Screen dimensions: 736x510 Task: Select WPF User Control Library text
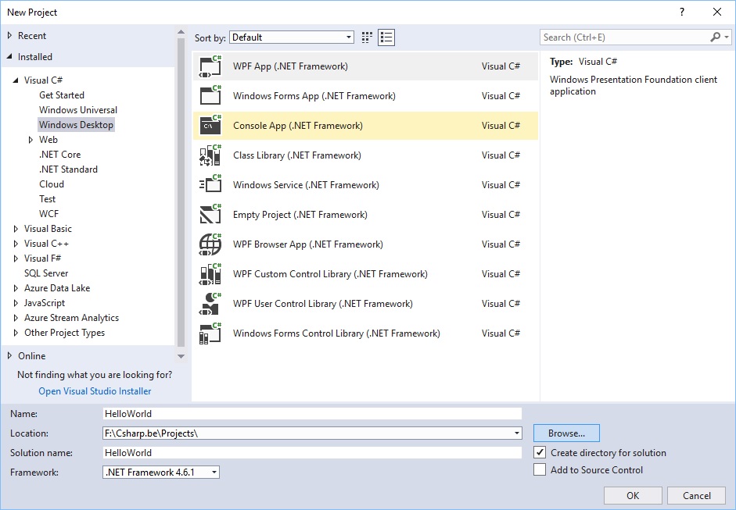pos(323,304)
